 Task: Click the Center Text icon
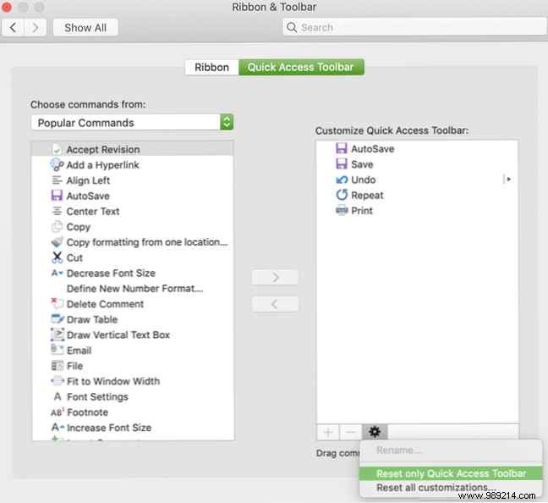point(57,212)
